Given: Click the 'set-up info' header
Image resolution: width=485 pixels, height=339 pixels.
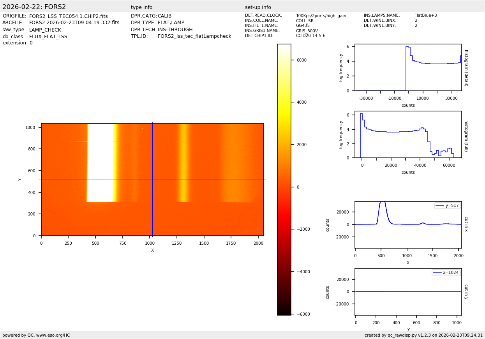Looking at the screenshot, I should click(258, 7).
